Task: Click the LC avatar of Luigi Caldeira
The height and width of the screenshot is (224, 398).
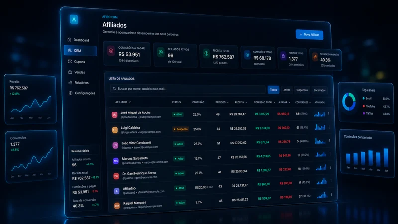Action: tap(115, 130)
